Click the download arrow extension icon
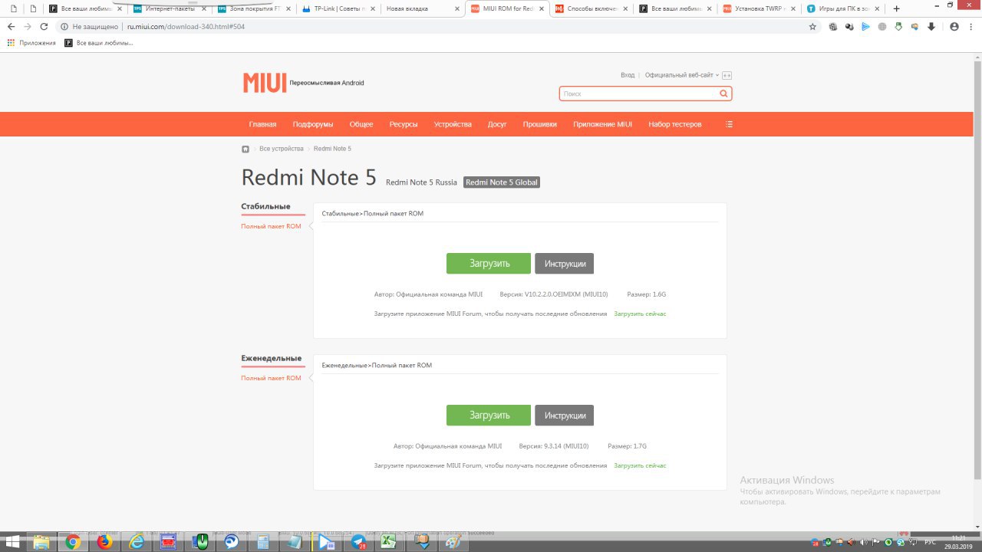 tap(931, 26)
